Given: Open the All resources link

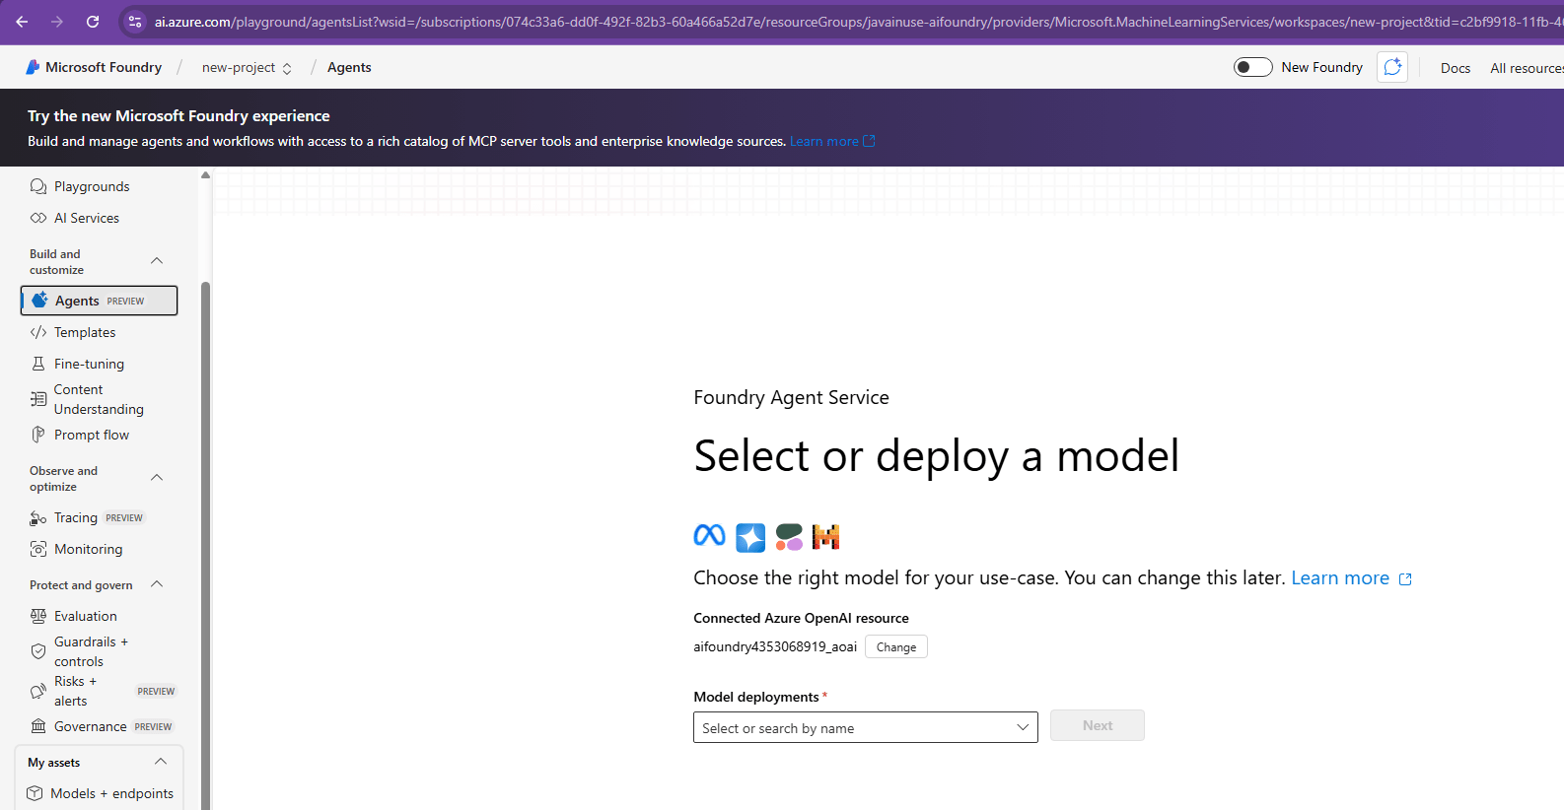Looking at the screenshot, I should pos(1527,68).
